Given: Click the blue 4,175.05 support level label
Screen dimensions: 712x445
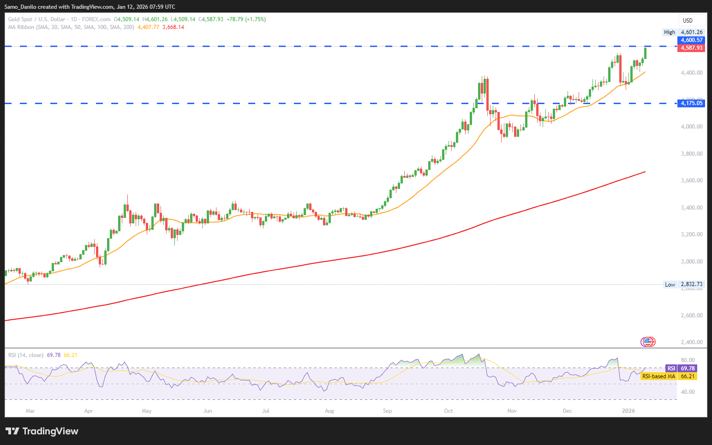Looking at the screenshot, I should tap(691, 103).
